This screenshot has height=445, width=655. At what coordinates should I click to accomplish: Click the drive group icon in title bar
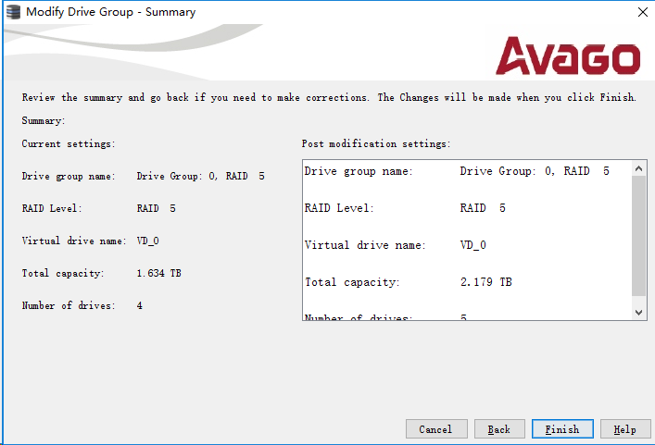click(x=13, y=12)
